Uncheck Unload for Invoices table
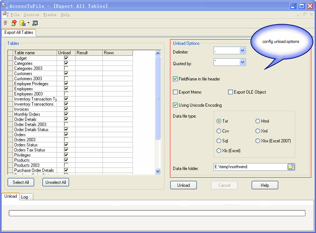This screenshot has width=316, height=233. pos(66,109)
